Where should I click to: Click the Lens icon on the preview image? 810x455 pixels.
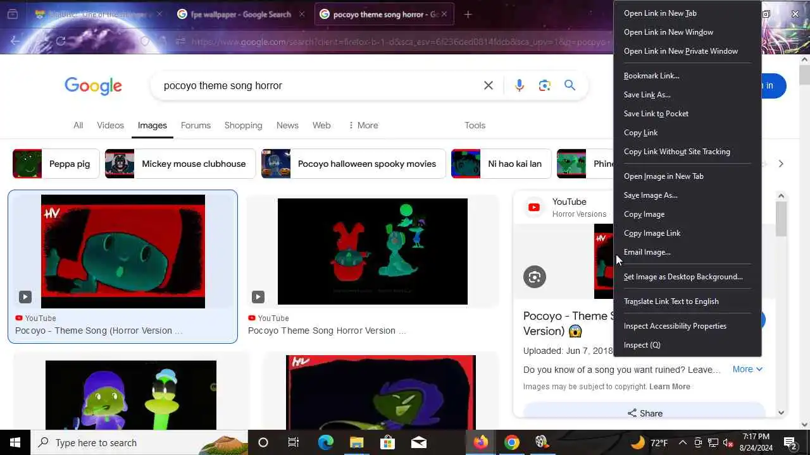535,277
